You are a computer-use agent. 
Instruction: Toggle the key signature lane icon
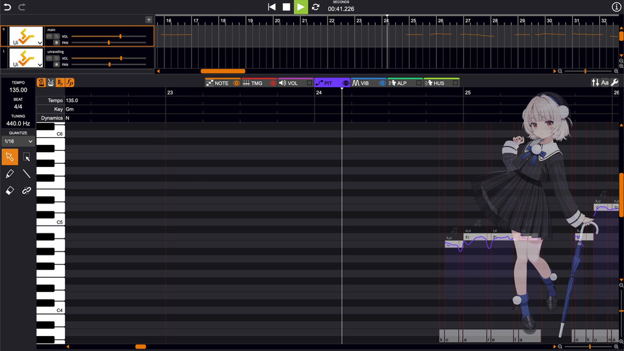pyautogui.click(x=60, y=83)
